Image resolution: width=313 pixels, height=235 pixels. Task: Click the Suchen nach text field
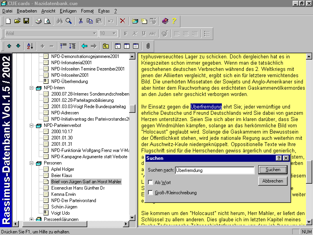215,170
